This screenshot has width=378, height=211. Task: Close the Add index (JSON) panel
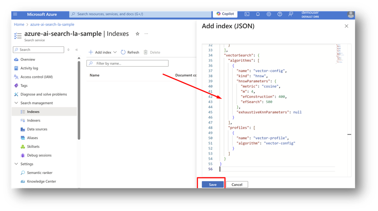coord(347,26)
